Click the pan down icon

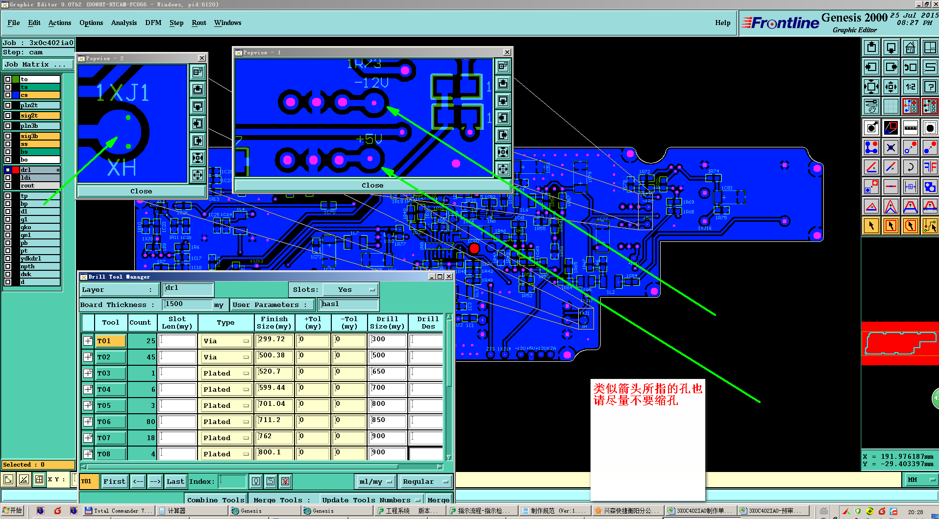click(891, 47)
